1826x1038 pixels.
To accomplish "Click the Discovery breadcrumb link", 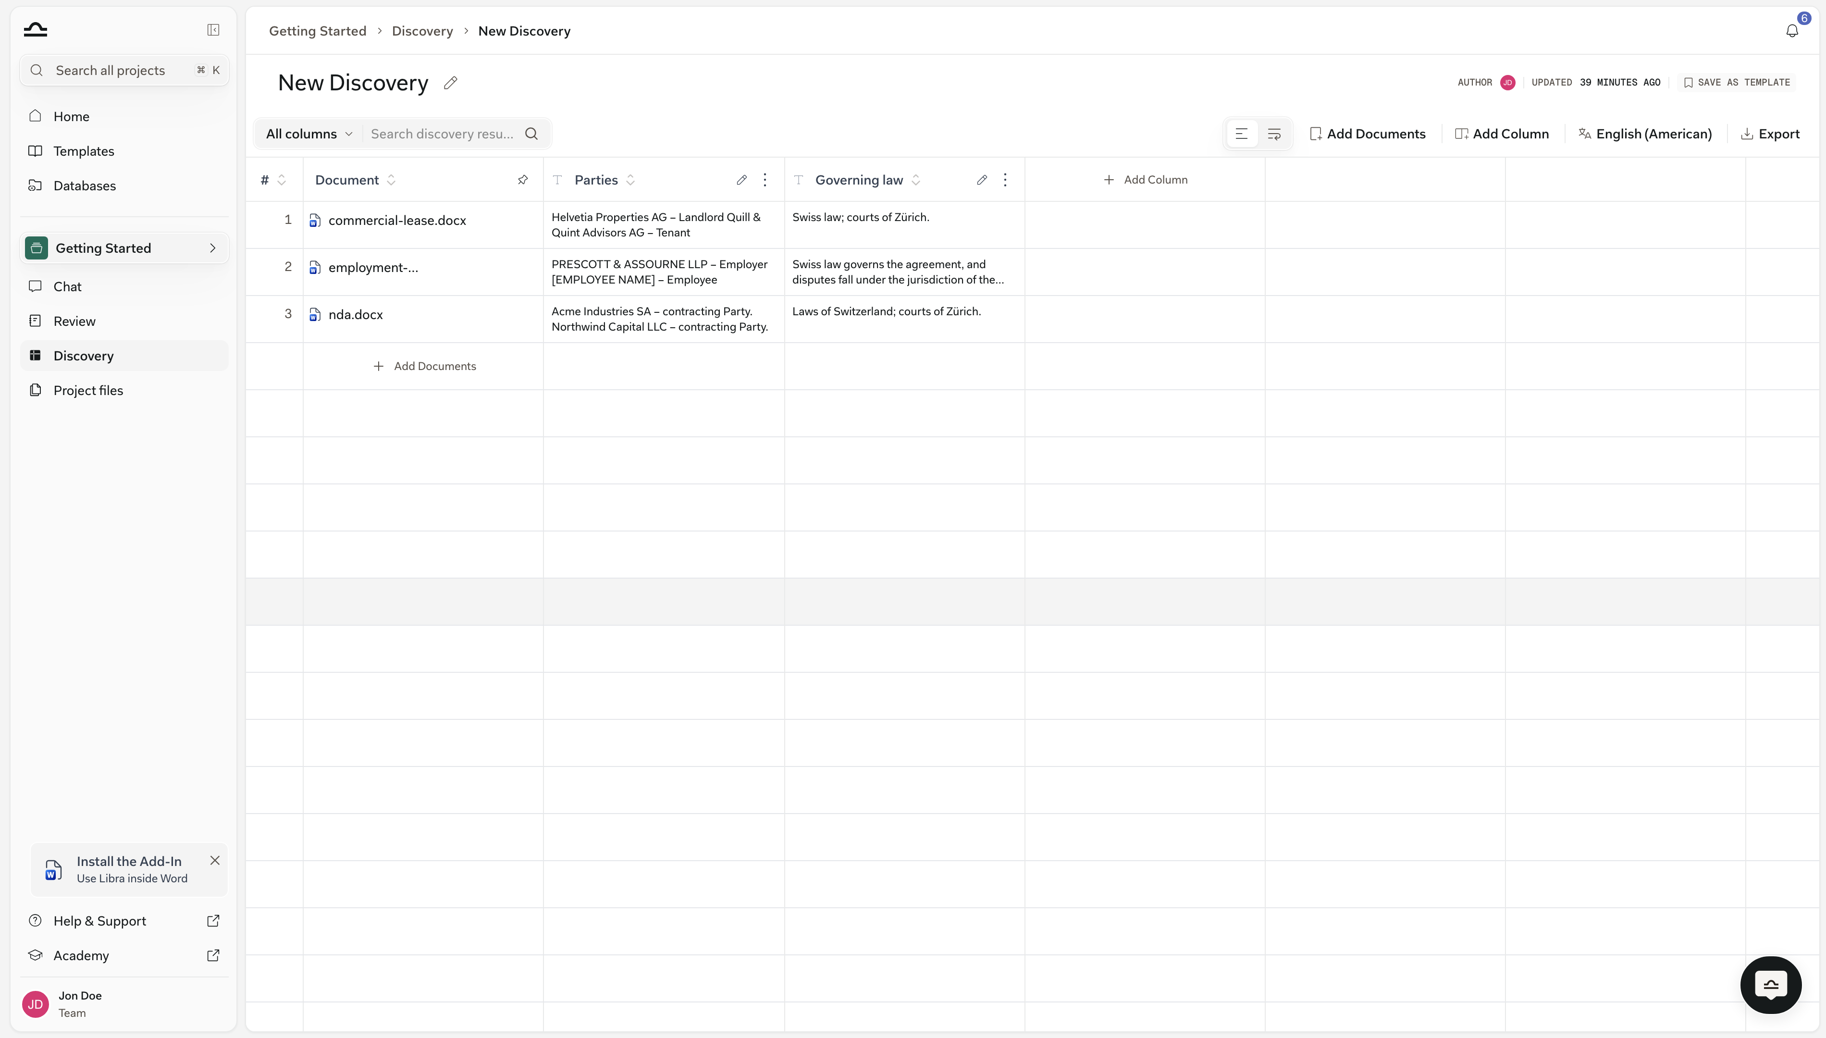I will click(423, 31).
